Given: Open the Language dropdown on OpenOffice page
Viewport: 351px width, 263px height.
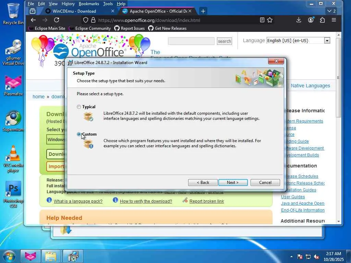Looking at the screenshot, I should [x=298, y=40].
